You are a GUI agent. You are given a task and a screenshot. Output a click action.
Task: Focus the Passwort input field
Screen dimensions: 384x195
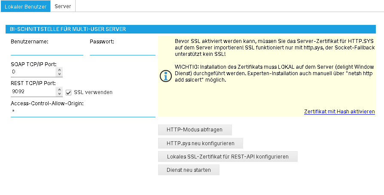point(122,51)
